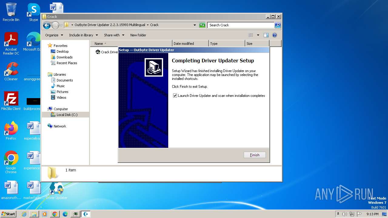Open Acrobat Reader DC desktop icon
Viewport: 388px width, 218px height.
(11, 44)
